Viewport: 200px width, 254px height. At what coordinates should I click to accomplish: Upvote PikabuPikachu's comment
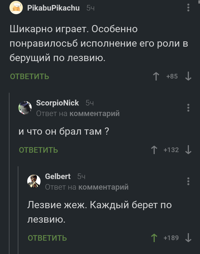[x=156, y=76]
